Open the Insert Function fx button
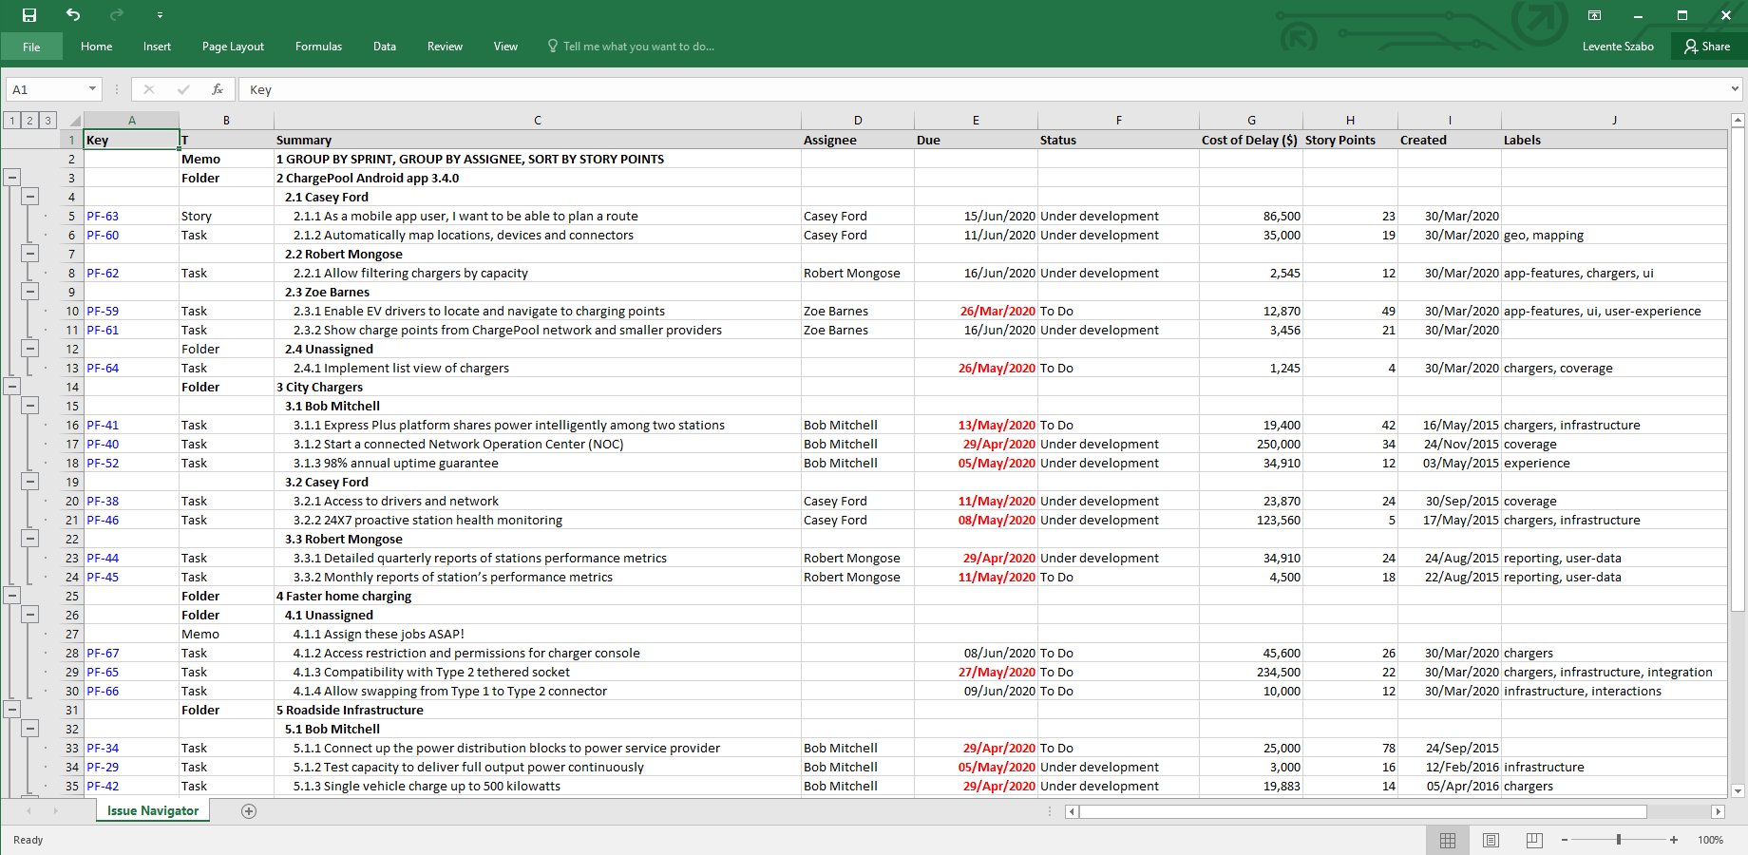The image size is (1748, 855). click(218, 89)
